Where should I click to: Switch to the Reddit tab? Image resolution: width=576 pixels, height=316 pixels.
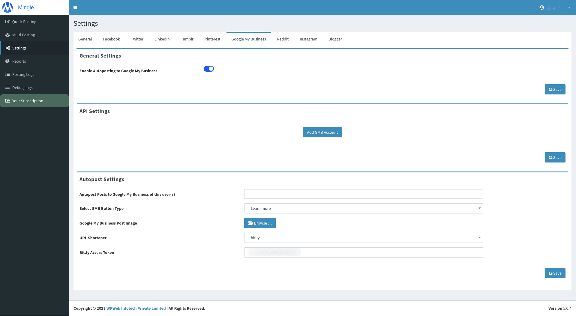(283, 39)
